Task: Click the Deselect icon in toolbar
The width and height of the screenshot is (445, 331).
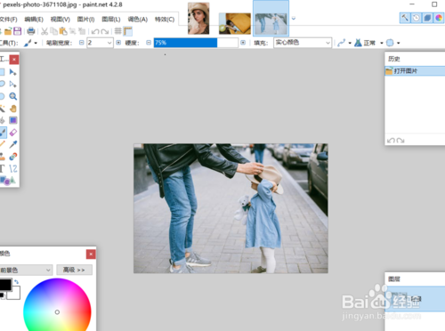Action: (x=82, y=31)
